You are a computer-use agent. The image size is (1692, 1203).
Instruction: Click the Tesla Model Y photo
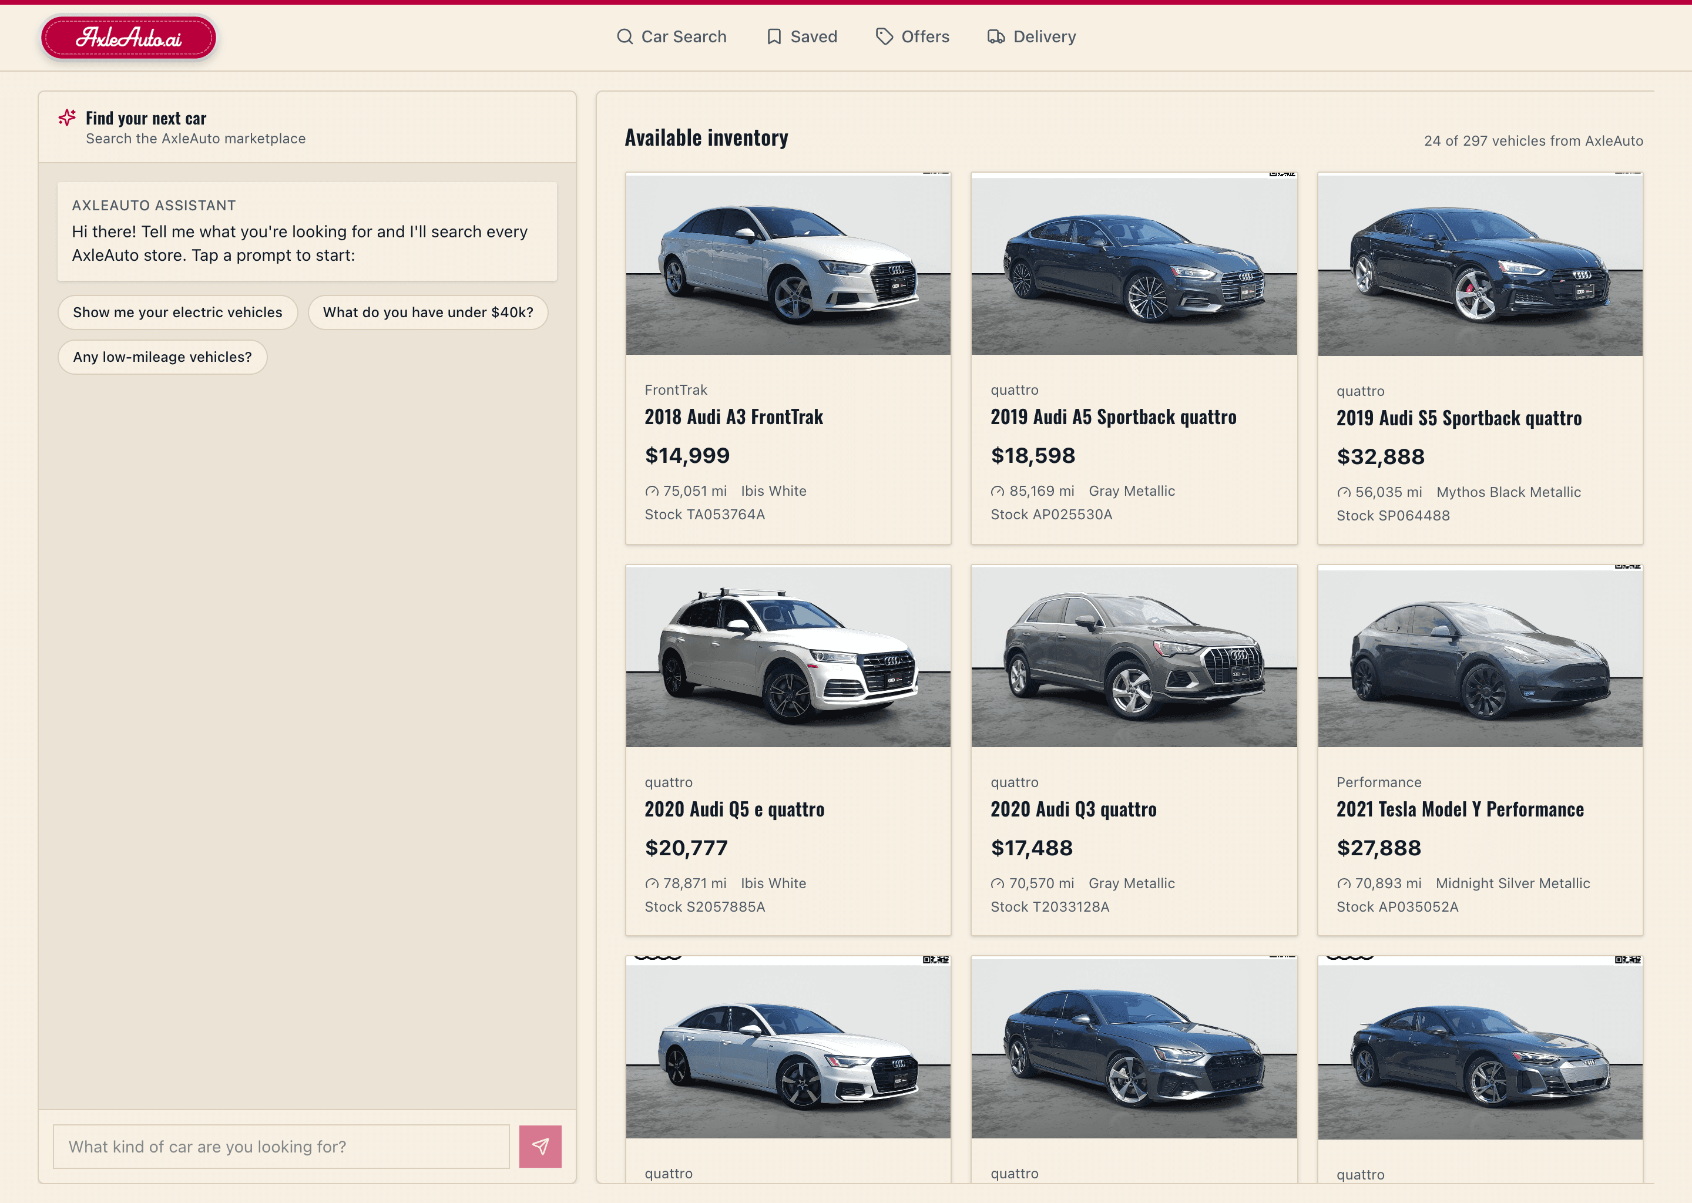point(1480,656)
